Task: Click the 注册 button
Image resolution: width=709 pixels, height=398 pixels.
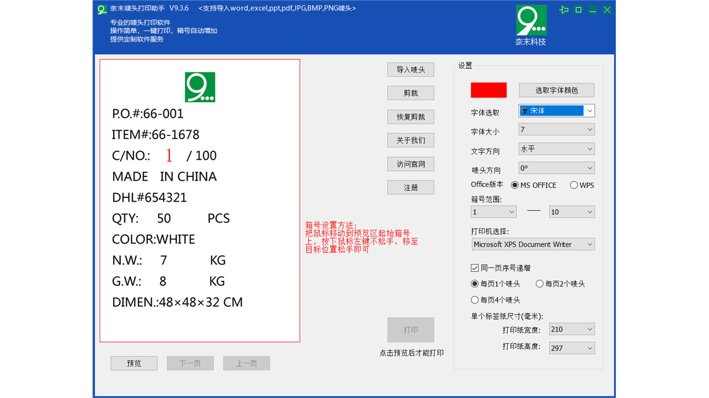Action: pos(410,188)
